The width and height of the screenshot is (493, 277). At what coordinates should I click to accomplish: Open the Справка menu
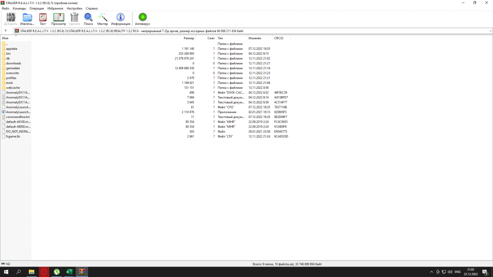click(91, 9)
